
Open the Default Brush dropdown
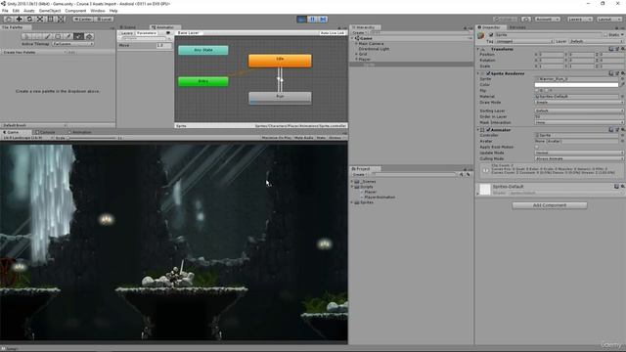click(34, 125)
